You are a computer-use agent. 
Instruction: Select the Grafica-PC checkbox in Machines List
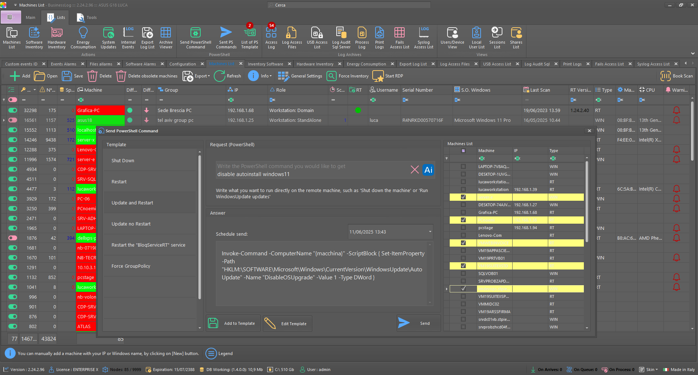tap(463, 212)
